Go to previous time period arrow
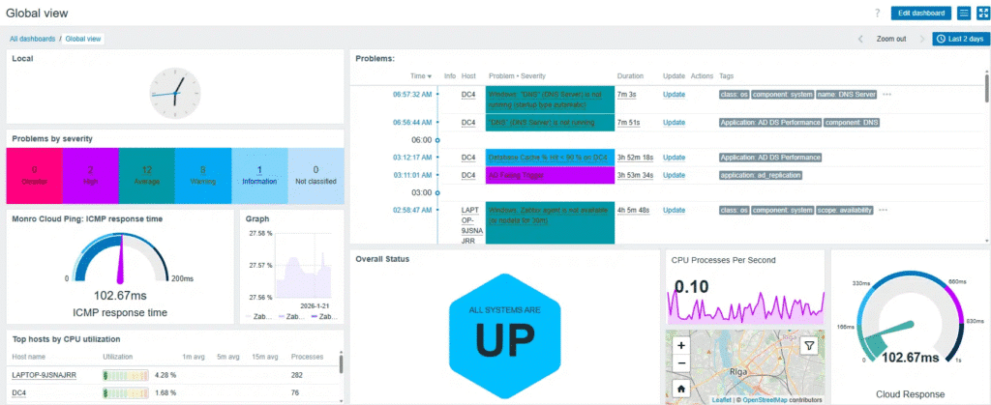Viewport: 991px width, 405px height. point(860,39)
